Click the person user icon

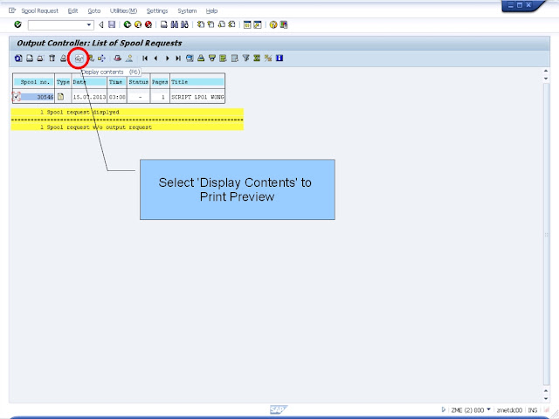point(129,58)
